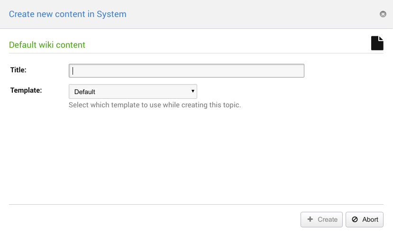Viewport: 393px width, 234px height.
Task: Click the "Title:" field label
Action: [x=18, y=70]
